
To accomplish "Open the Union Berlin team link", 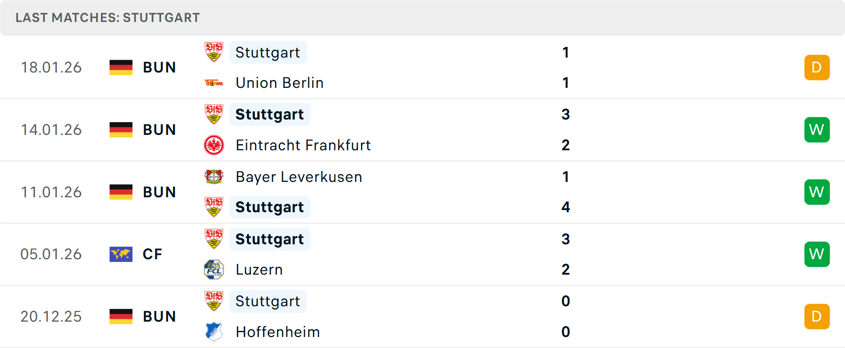I will (279, 83).
